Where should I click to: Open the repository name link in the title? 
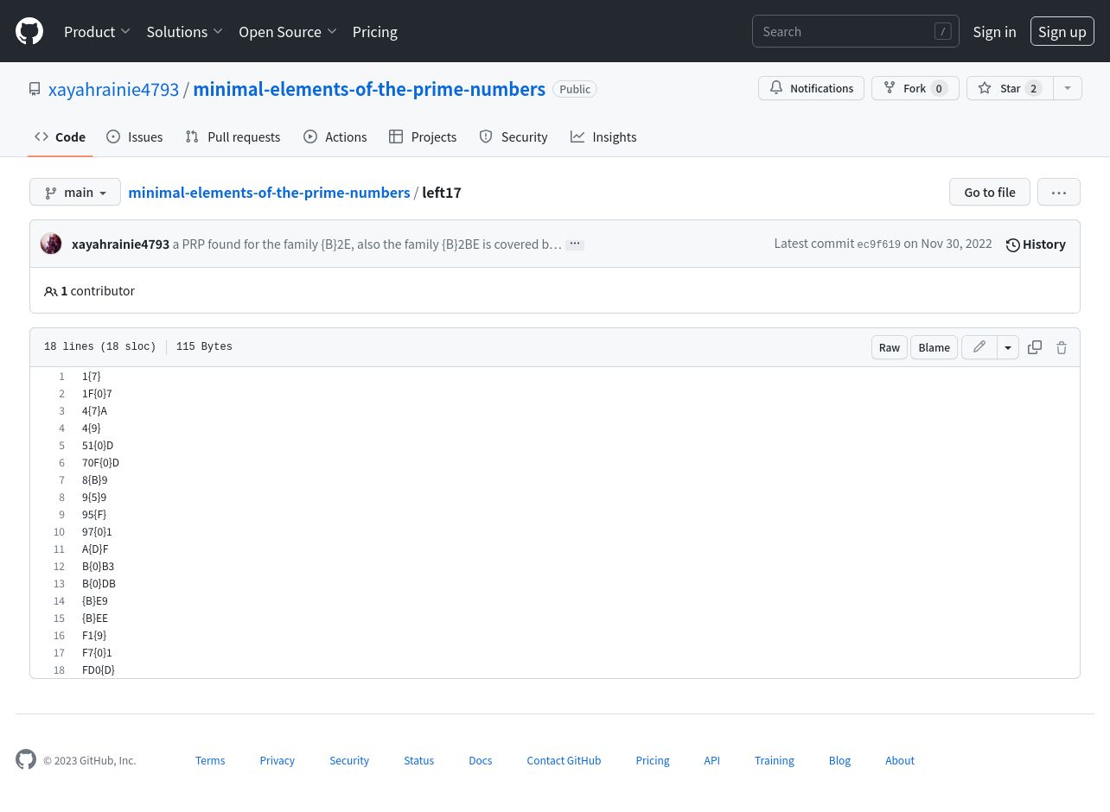(x=369, y=89)
